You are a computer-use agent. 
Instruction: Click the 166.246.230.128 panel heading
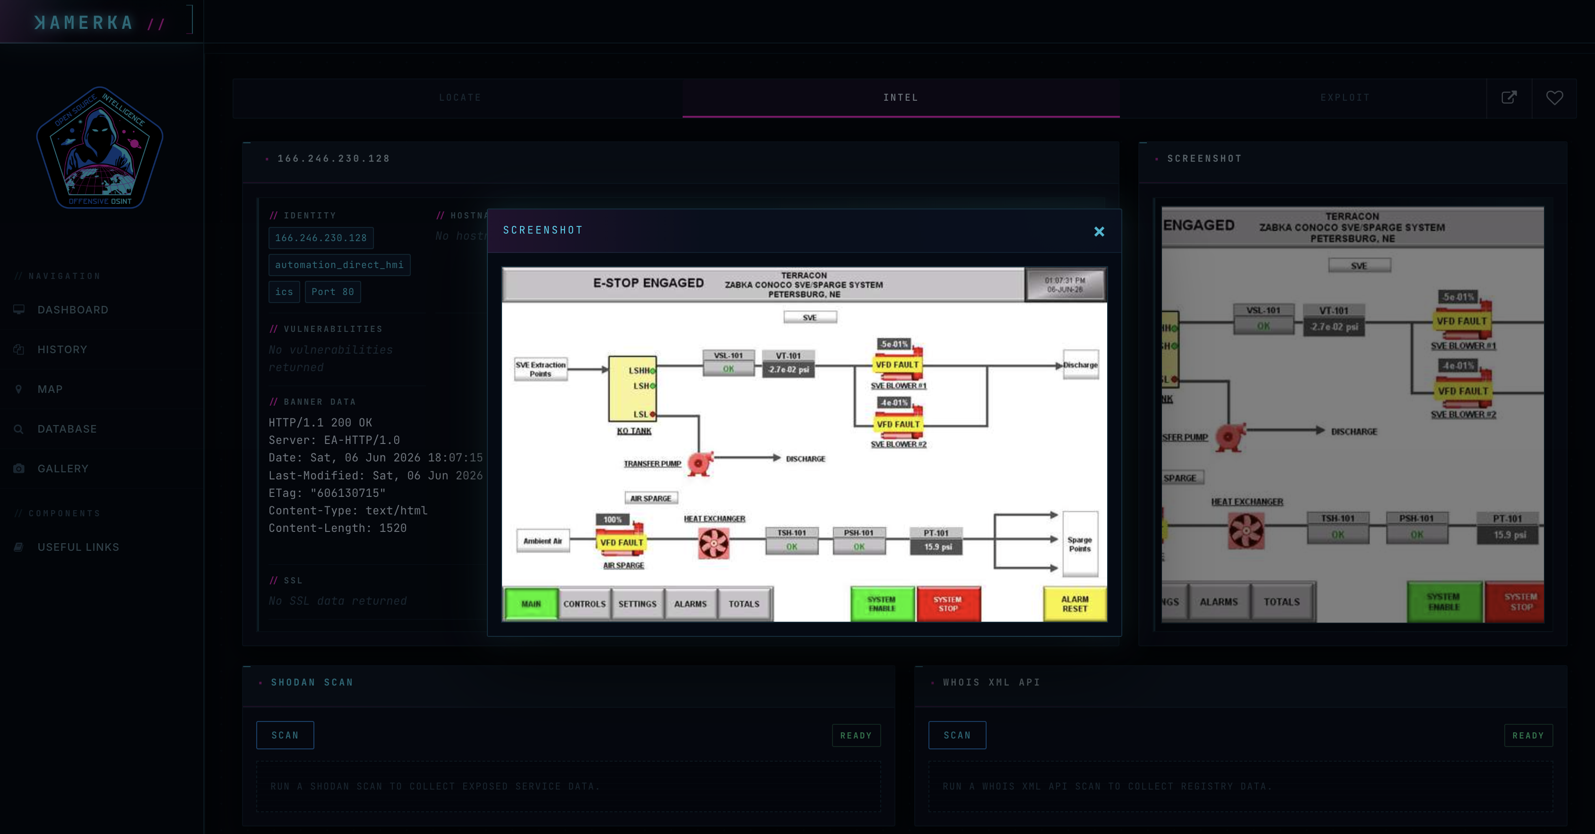click(x=334, y=158)
